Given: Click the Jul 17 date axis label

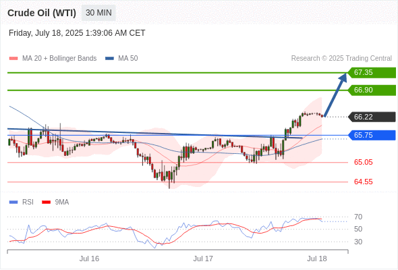Looking at the screenshot, I should [203, 259].
